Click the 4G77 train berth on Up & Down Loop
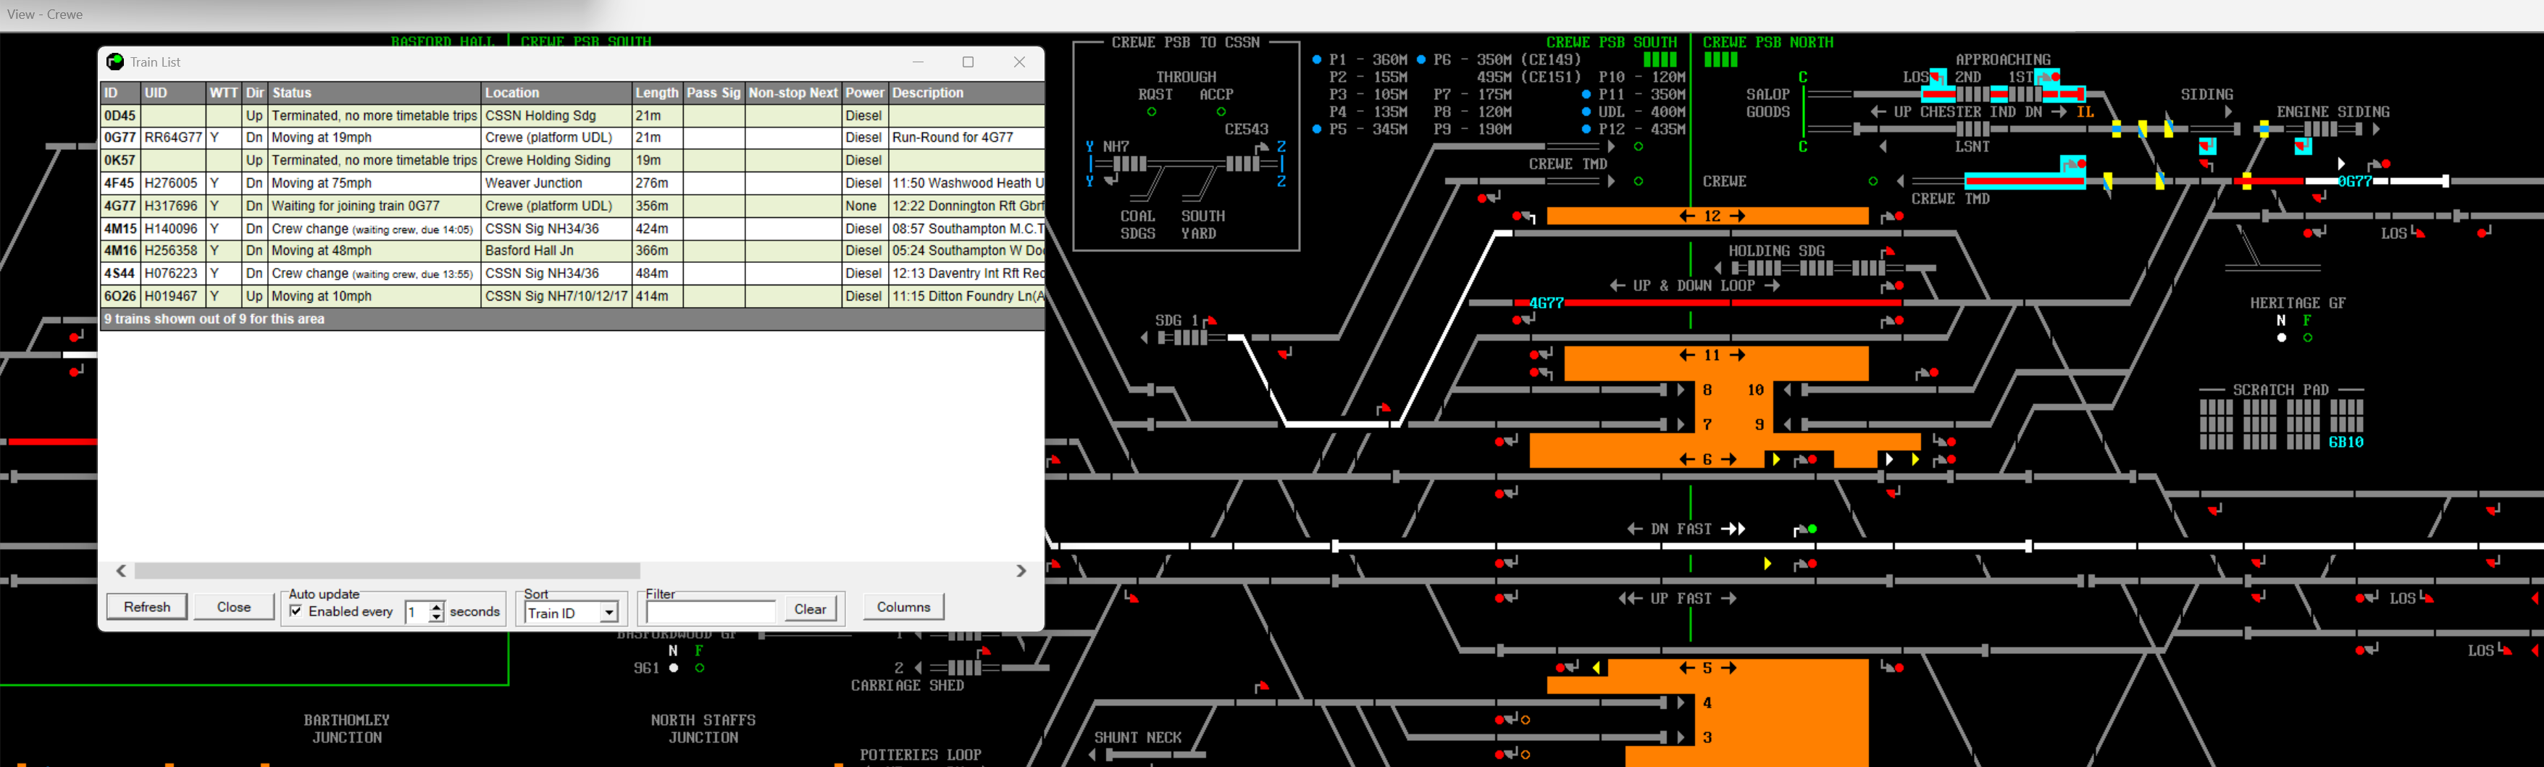Screen dimensions: 2544x767 pyautogui.click(x=1546, y=303)
